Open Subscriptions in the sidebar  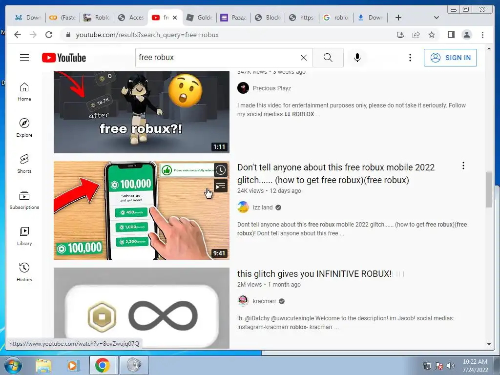coord(24,200)
